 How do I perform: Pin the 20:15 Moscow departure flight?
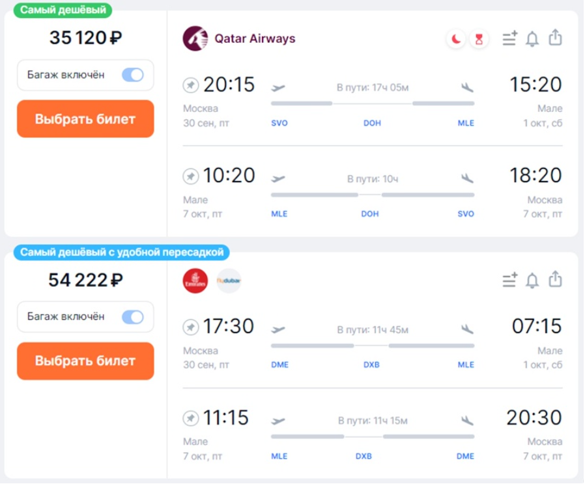point(191,85)
